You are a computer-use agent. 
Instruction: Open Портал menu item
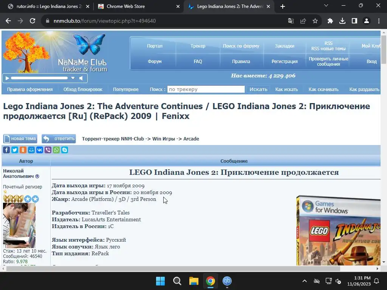tap(155, 46)
